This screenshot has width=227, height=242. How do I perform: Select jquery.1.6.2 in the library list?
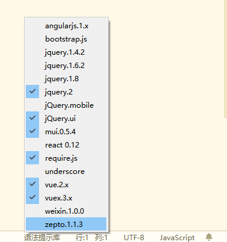click(x=66, y=66)
